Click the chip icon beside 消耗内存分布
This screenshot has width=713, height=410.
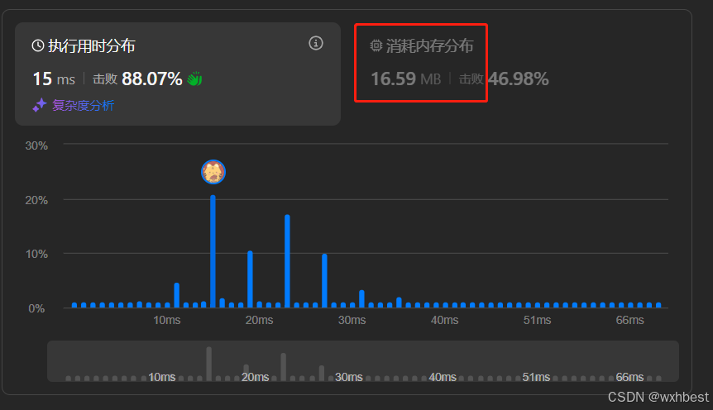pyautogui.click(x=376, y=45)
